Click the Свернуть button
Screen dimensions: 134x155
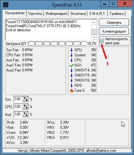coord(114,22)
